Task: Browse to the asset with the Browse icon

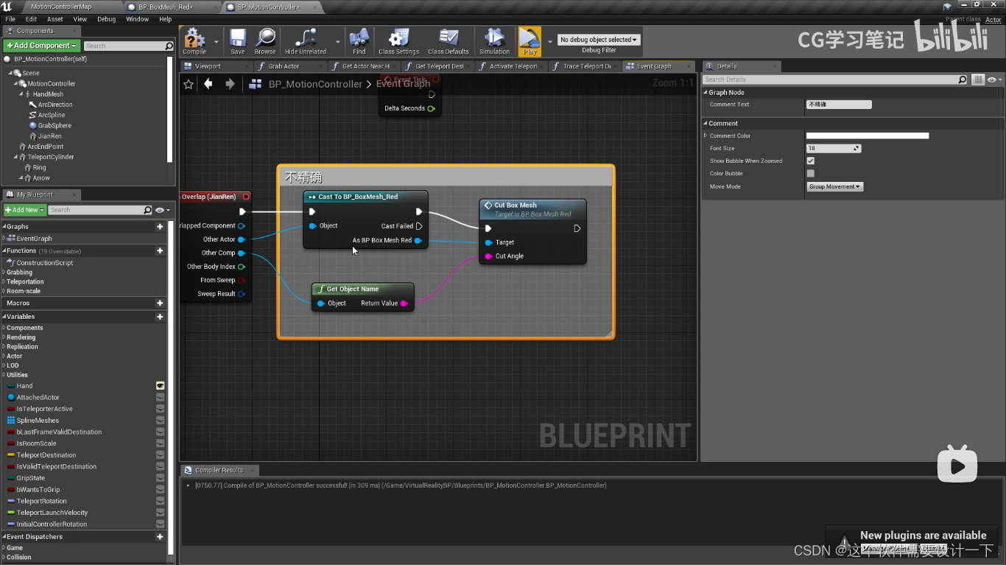Action: 265,41
